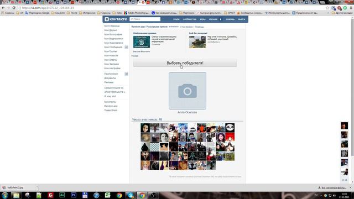Open Start menu orb on taskbar
The image size is (354, 199).
(x=5, y=195)
